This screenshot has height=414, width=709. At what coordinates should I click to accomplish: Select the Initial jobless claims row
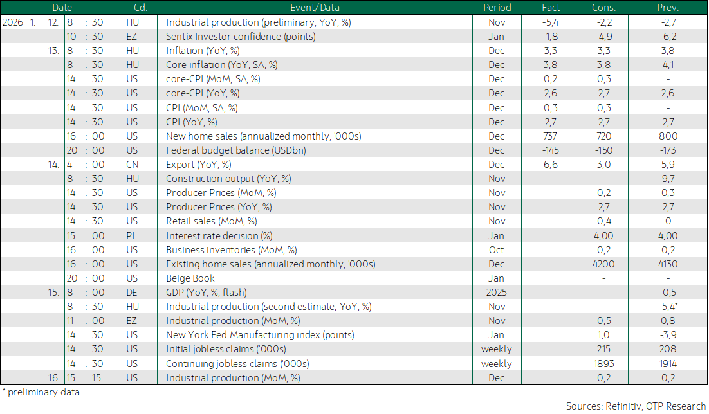354,349
